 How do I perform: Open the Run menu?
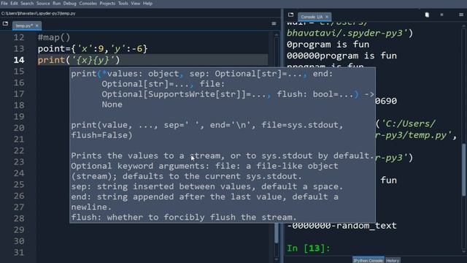point(57,4)
